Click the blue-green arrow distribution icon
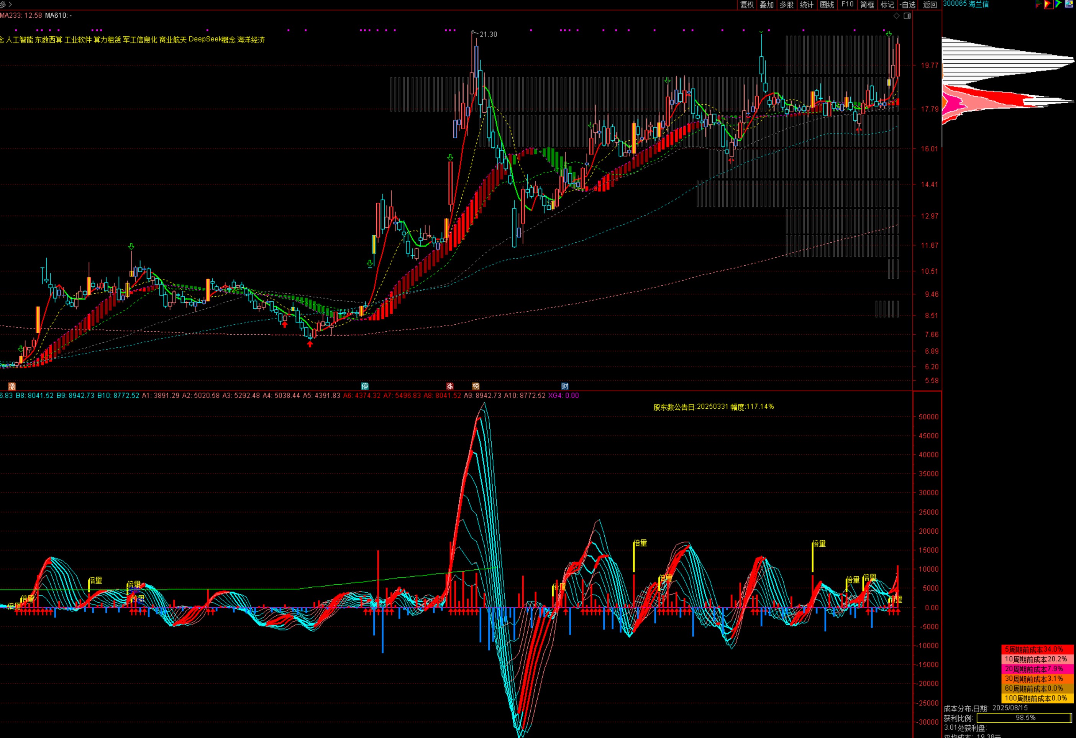 point(1058,4)
